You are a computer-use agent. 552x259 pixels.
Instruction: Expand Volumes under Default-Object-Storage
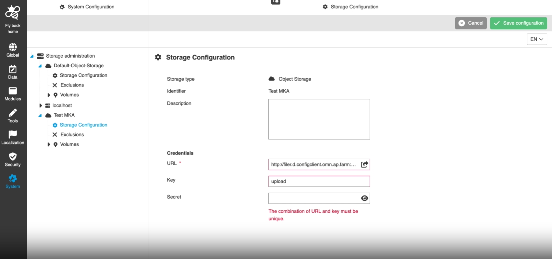49,95
